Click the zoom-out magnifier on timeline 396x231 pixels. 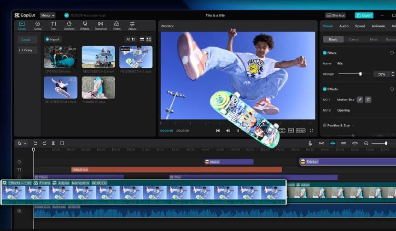(366, 143)
